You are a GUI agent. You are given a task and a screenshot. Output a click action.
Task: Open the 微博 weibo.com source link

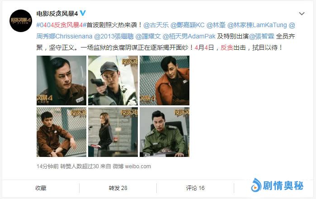(x=132, y=166)
